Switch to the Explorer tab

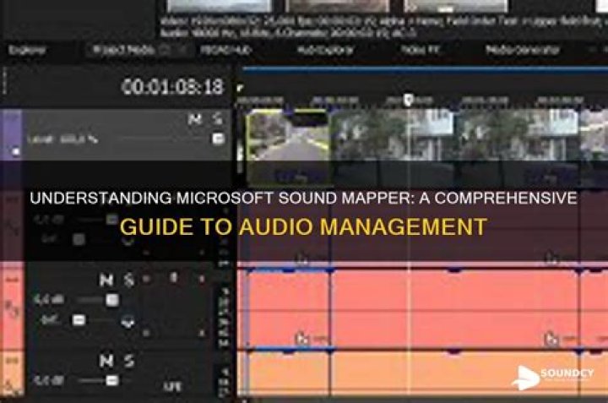tap(26, 50)
